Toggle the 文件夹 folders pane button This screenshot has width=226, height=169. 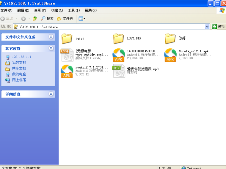65,18
